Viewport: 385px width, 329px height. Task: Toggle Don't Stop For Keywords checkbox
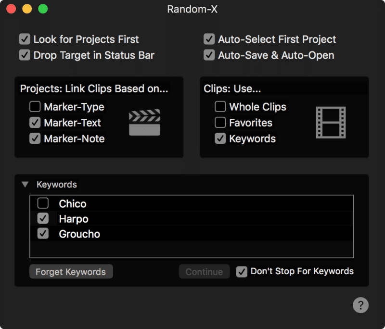point(242,272)
